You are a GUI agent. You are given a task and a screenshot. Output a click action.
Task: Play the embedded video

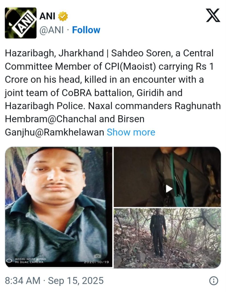pos(169,189)
